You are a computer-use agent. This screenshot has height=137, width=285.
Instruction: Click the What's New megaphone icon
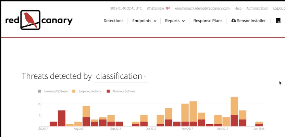[x=168, y=8]
